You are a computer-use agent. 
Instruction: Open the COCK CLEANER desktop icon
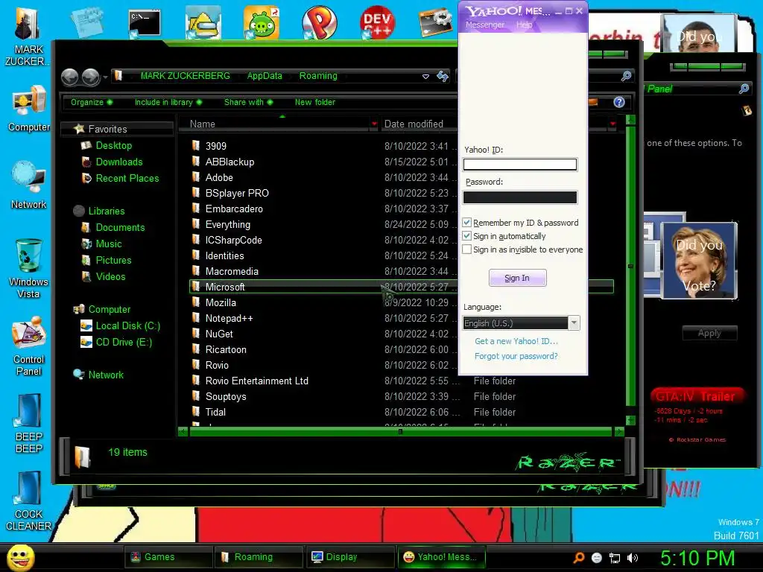[28, 501]
